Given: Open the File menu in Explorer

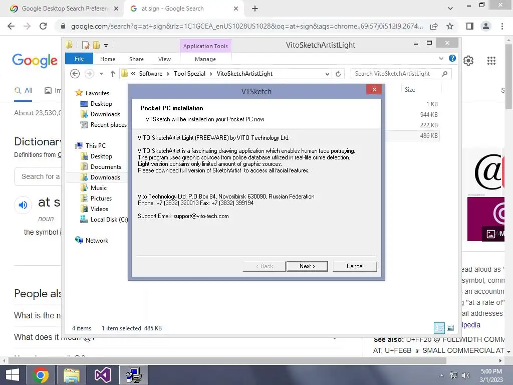Looking at the screenshot, I should point(79,59).
